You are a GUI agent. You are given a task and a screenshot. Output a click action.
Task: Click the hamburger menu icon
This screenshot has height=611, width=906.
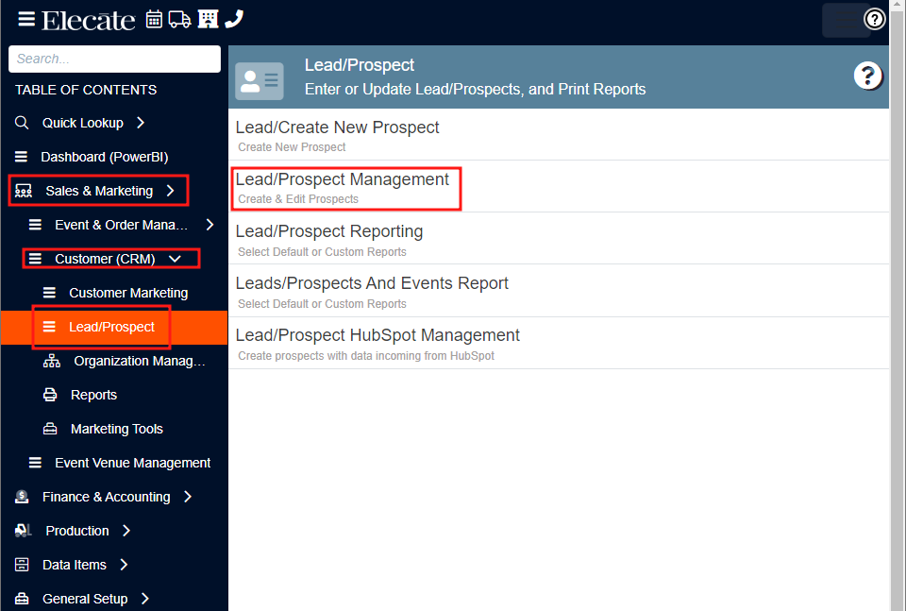[25, 18]
